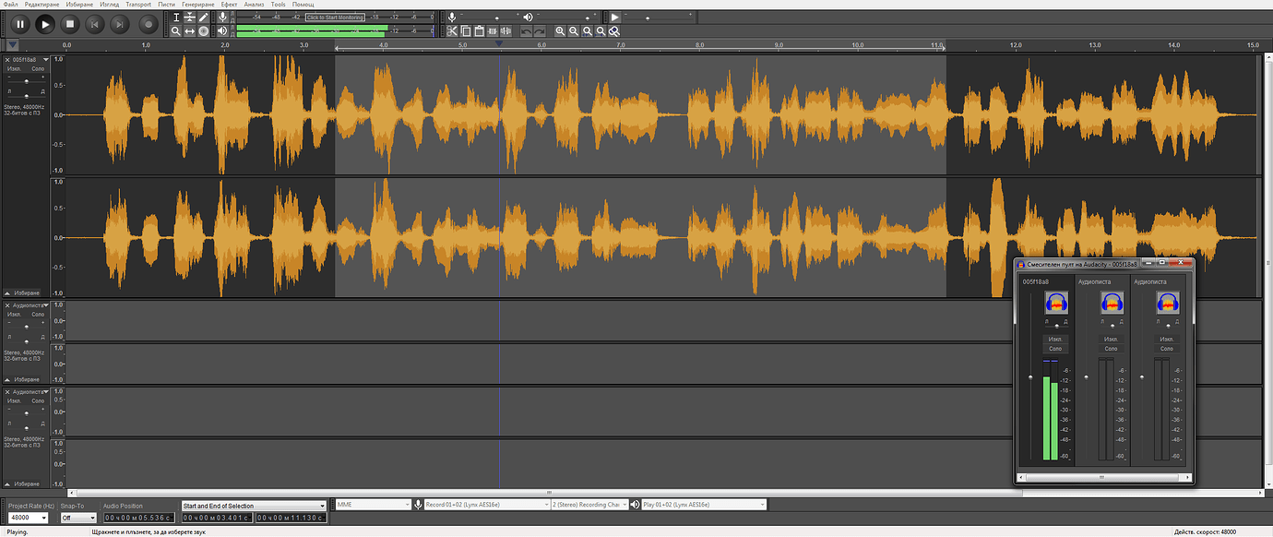1273x537 pixels.
Task: Select the Zoom tool magnifier
Action: [x=177, y=30]
